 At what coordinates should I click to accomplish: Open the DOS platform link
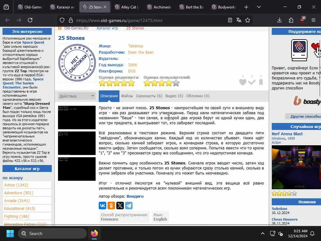(x=132, y=71)
